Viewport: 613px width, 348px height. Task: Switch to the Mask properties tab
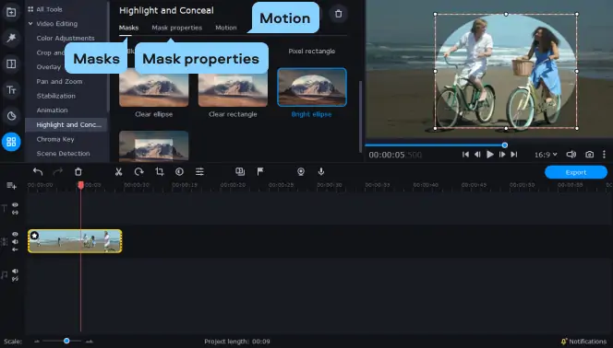click(176, 28)
